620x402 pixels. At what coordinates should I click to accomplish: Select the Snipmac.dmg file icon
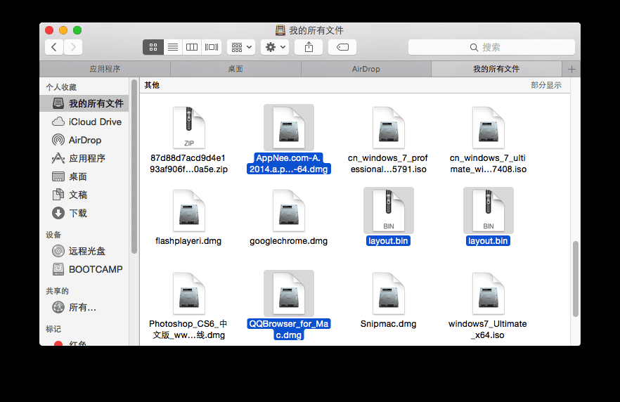[389, 294]
